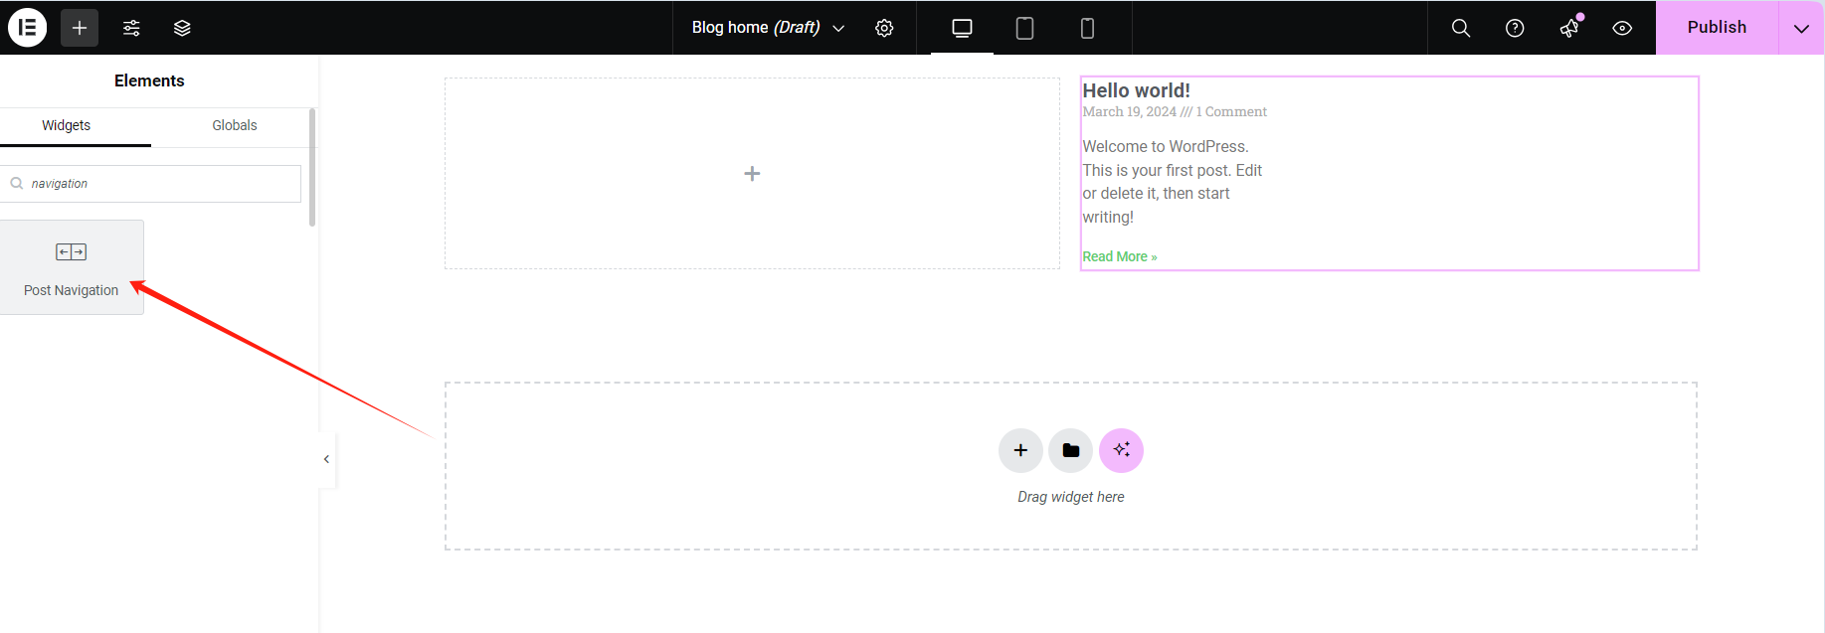
Task: Select the Widgets tab
Action: tap(66, 125)
